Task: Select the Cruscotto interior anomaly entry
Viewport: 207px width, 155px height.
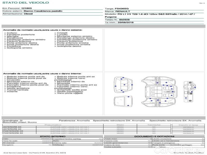Action: click(14, 80)
